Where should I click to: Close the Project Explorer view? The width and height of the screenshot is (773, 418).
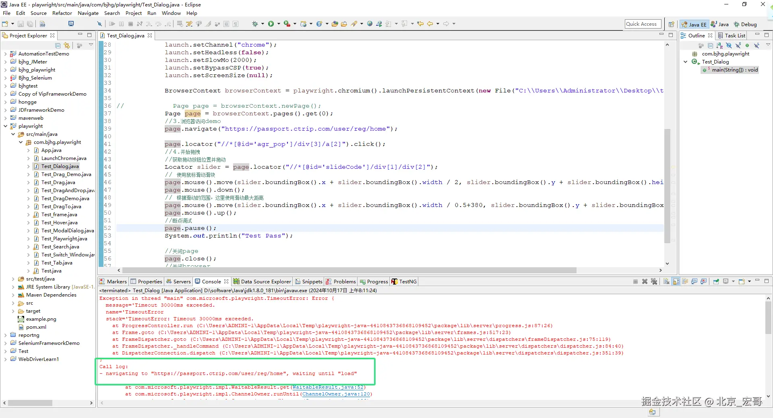52,35
